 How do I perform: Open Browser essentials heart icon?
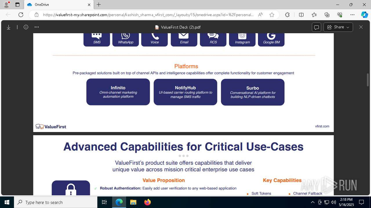[x=340, y=15]
